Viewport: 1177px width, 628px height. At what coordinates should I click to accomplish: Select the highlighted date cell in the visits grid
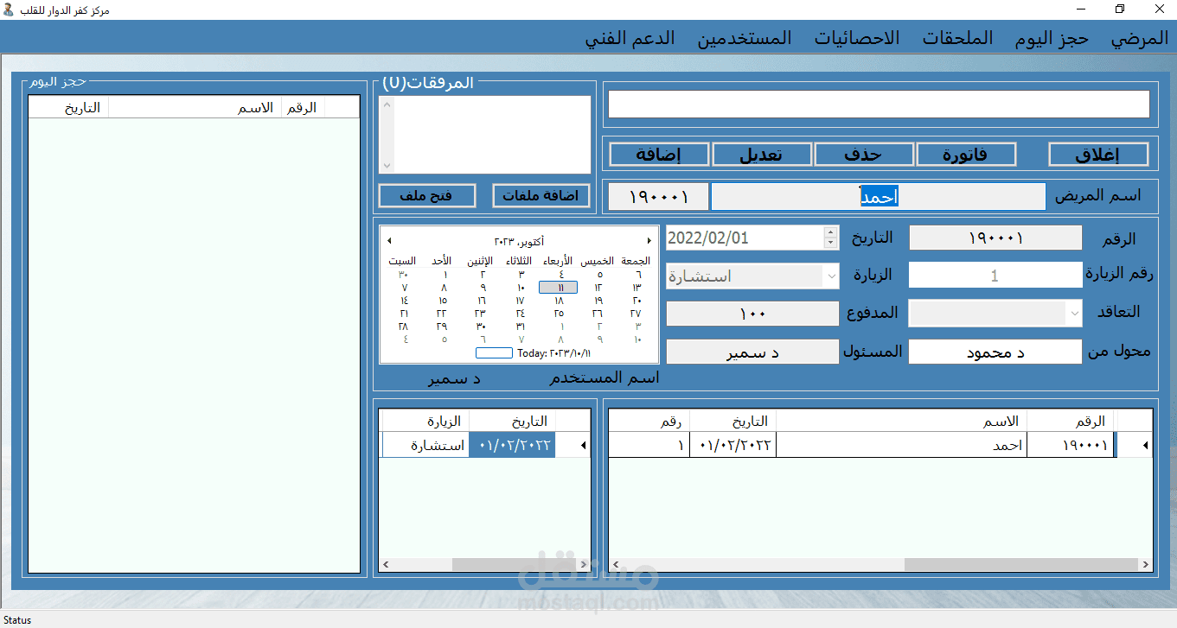tap(512, 446)
